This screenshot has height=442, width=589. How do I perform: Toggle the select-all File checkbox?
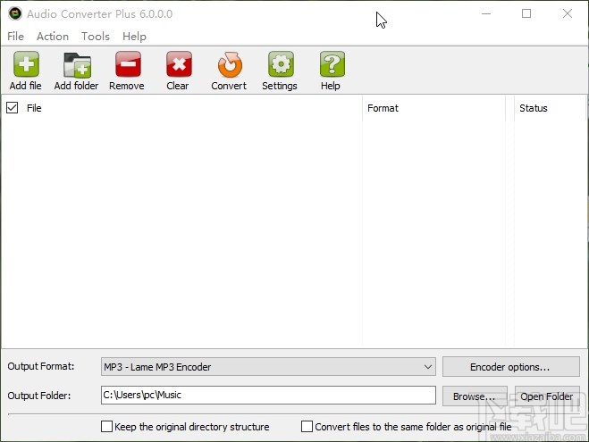click(x=12, y=108)
